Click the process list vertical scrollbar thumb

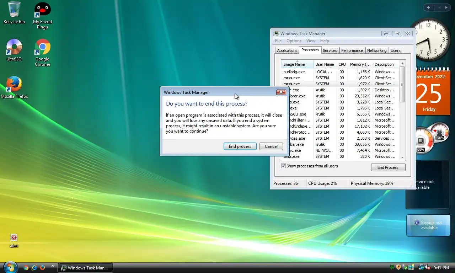point(402,84)
